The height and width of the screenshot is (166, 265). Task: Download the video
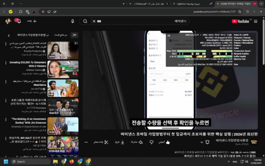pos(120,142)
